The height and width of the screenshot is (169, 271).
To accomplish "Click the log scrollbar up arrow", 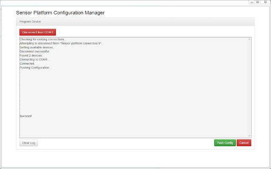I will pyautogui.click(x=249, y=39).
